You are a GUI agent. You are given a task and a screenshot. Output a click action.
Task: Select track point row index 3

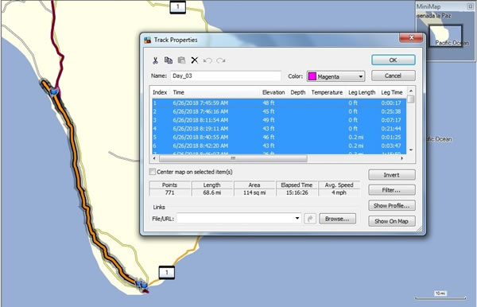coord(279,120)
